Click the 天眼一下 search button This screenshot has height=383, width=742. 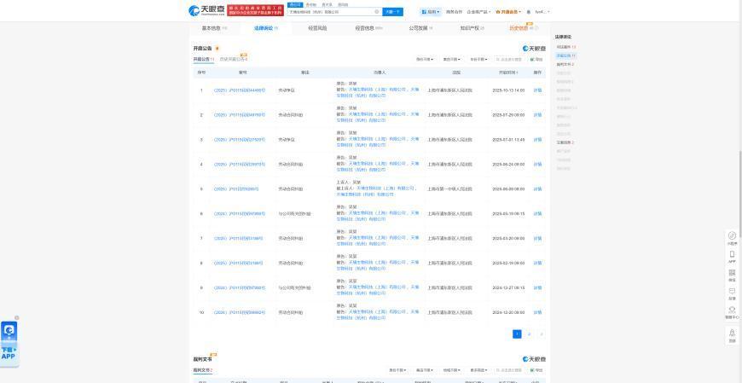tap(391, 12)
